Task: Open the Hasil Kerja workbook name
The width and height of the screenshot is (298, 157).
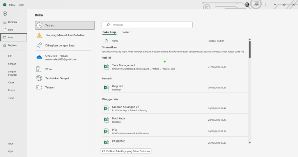Action: coord(118,118)
